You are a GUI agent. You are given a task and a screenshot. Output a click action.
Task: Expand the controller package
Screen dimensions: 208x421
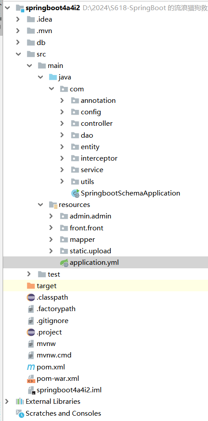pos(62,124)
